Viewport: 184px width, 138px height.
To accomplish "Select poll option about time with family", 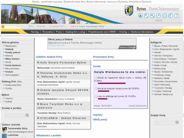I will 96,78.
